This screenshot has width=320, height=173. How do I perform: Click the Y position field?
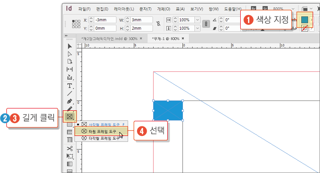point(105,28)
